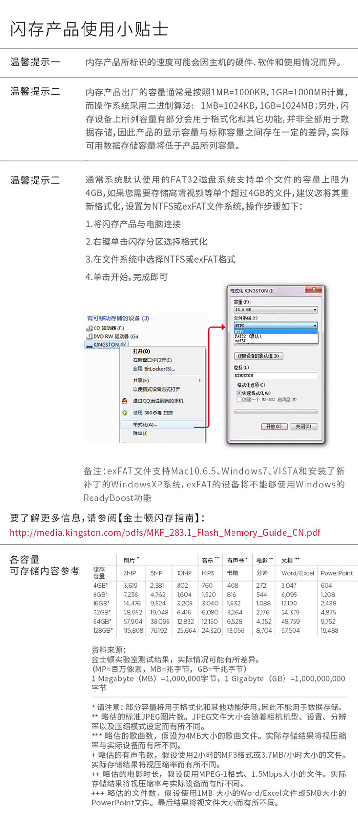Viewport: 358px width, 826px height.
Task: Close the 格式化 KINGSTON dialog
Action: [x=314, y=290]
